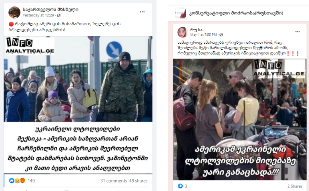View 48 shares on left post
The width and height of the screenshot is (309, 191).
[138, 181]
